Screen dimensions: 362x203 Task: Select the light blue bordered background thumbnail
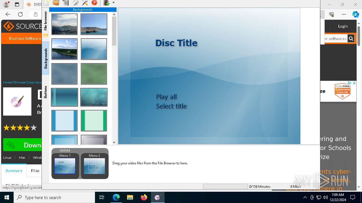64,120
